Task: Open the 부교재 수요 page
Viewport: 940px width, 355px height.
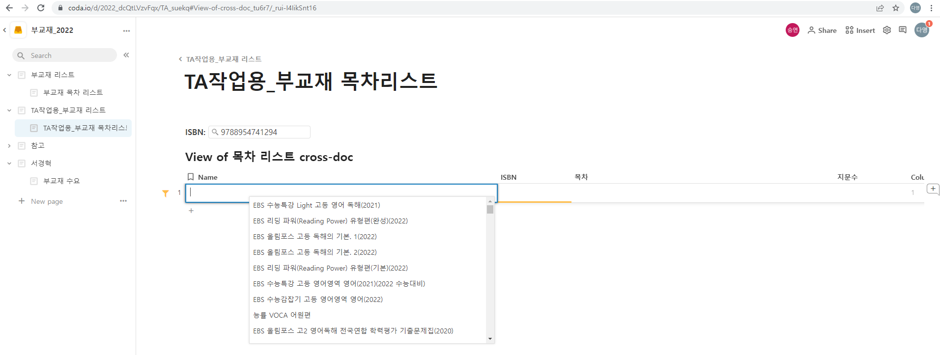Action: coord(61,181)
